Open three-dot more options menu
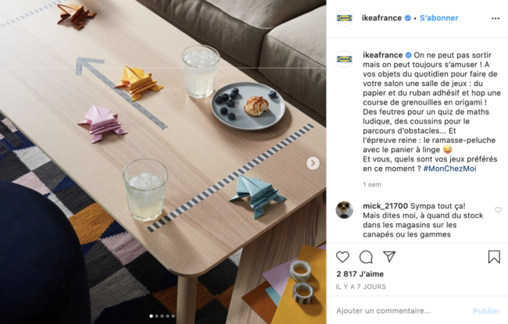The height and width of the screenshot is (324, 508). point(495,19)
